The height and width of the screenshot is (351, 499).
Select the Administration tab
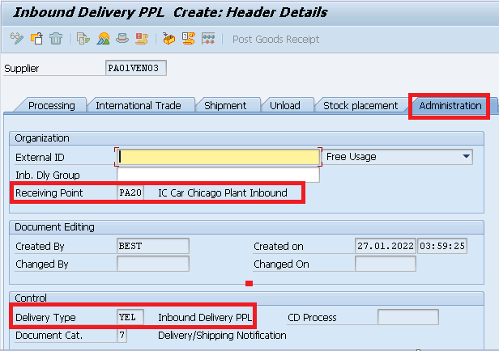click(450, 105)
